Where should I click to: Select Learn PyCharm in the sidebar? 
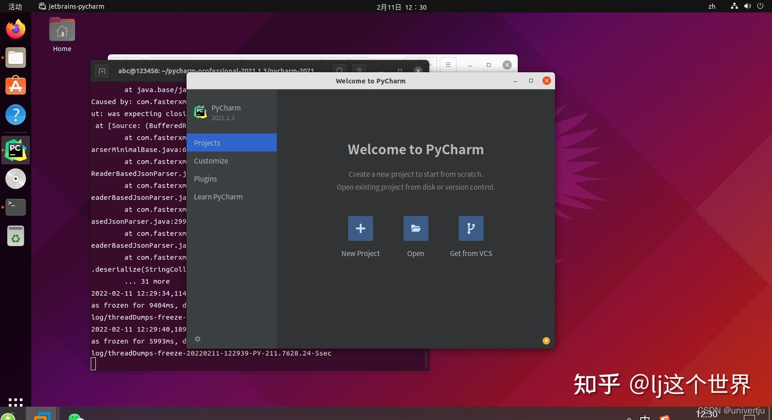218,197
